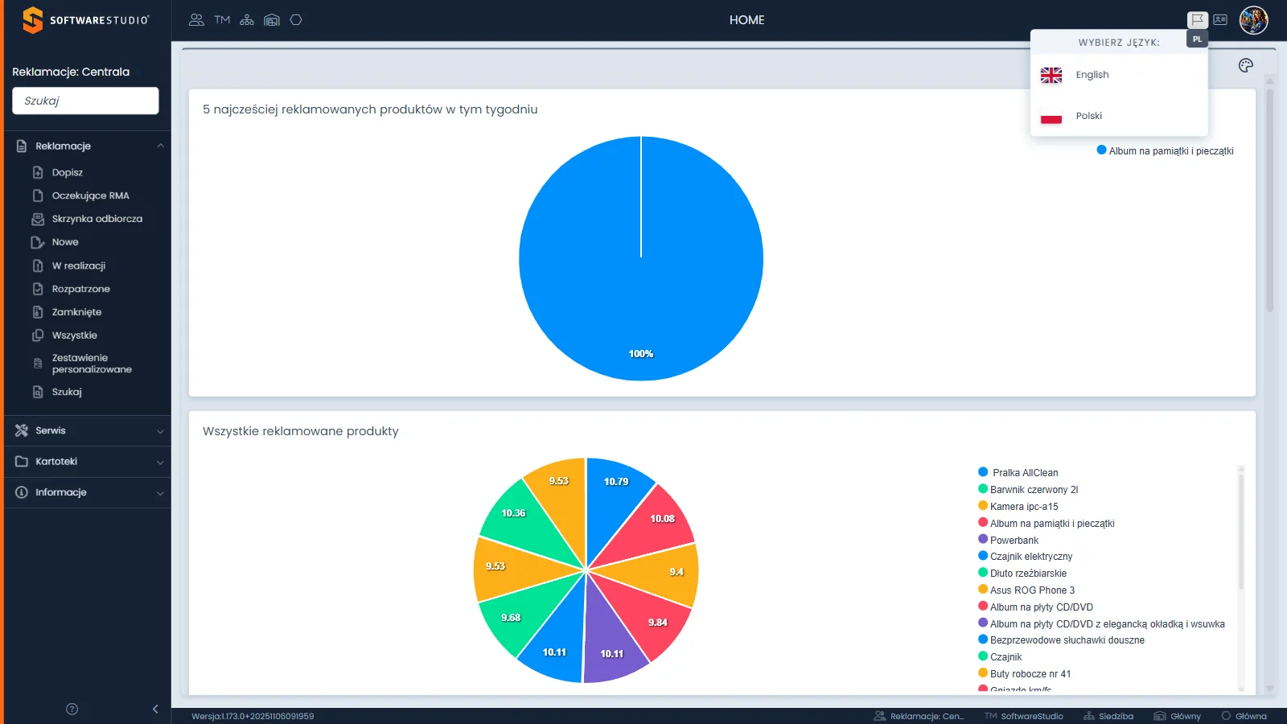Click Siedziba in the status bar
1287x724 pixels.
[1108, 716]
